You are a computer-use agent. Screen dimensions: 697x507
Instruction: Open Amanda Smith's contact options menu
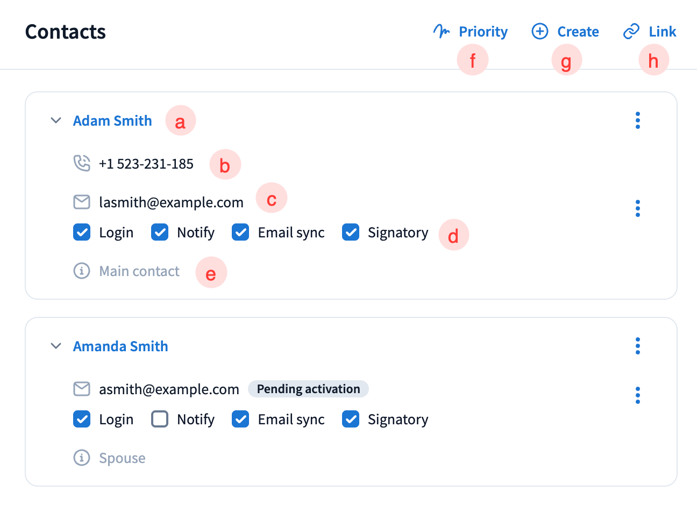tap(637, 346)
